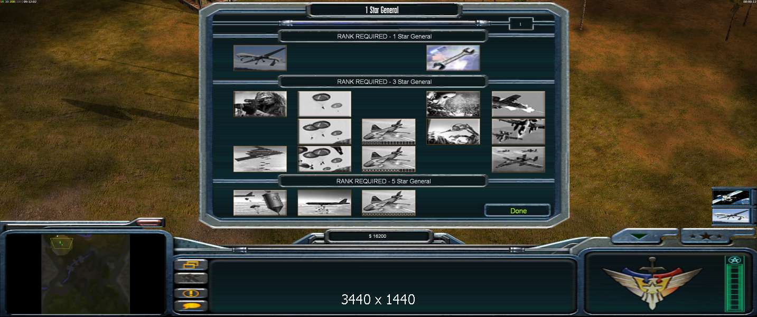Select the snowy explosion power in 3 Star section
The height and width of the screenshot is (317, 757).
[453, 104]
